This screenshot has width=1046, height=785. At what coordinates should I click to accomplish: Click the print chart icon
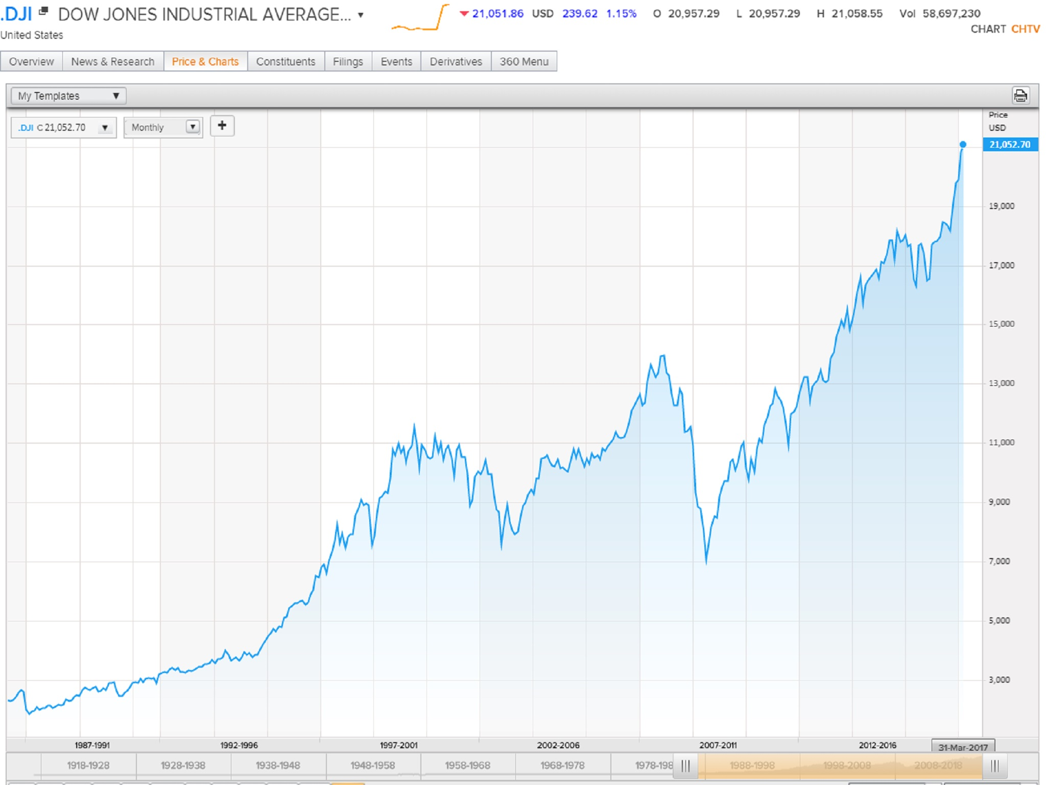pyautogui.click(x=1020, y=96)
